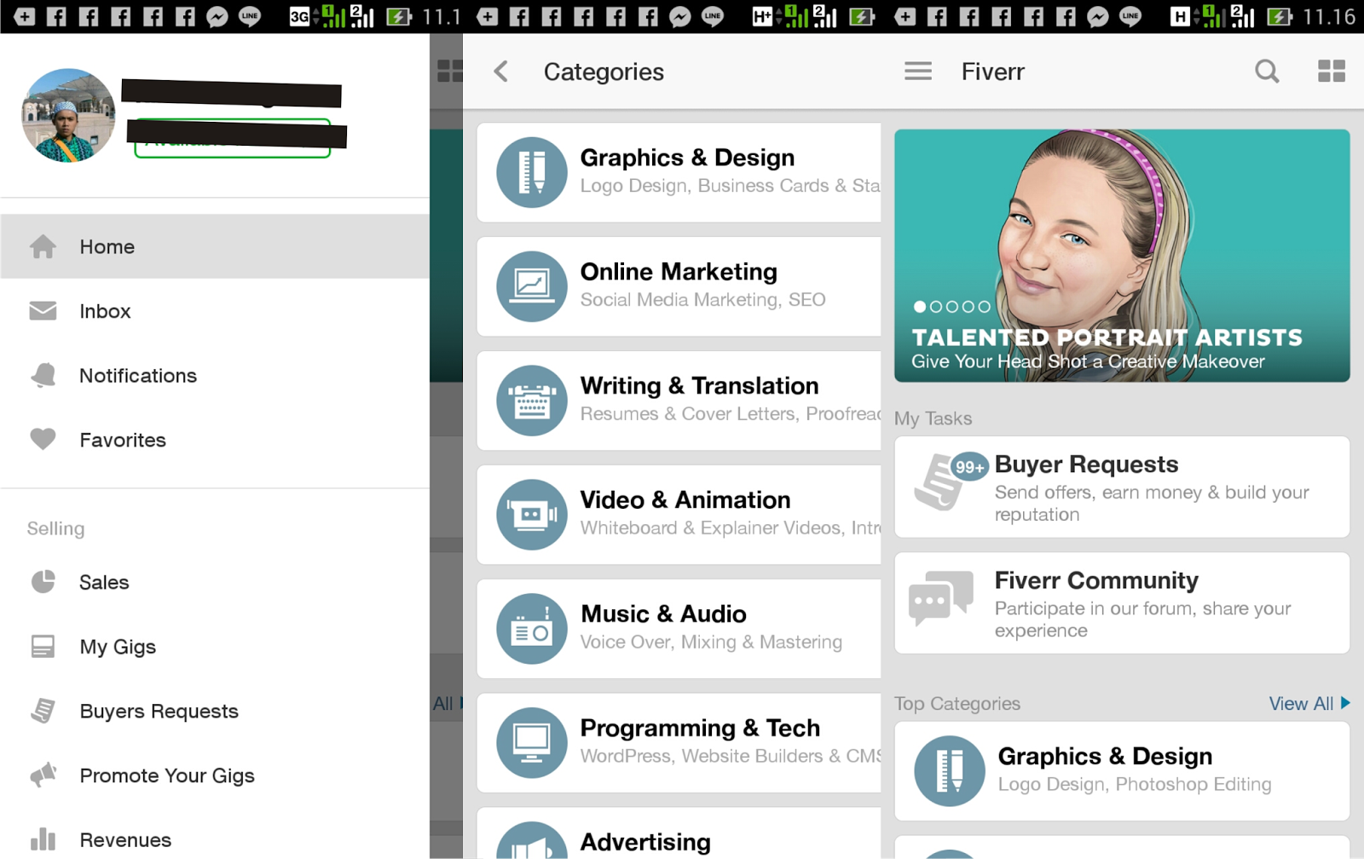Open the Talented Portrait Artists banner
1364x859 pixels.
click(x=1122, y=256)
